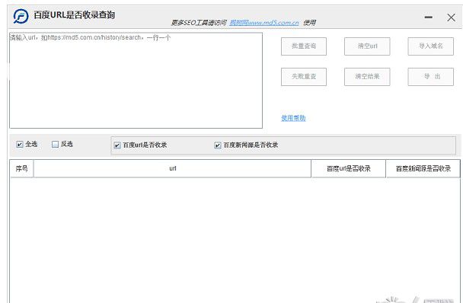The width and height of the screenshot is (463, 303).
Task: Toggle the 百度url是否收录 checkbox
Action: 117,145
